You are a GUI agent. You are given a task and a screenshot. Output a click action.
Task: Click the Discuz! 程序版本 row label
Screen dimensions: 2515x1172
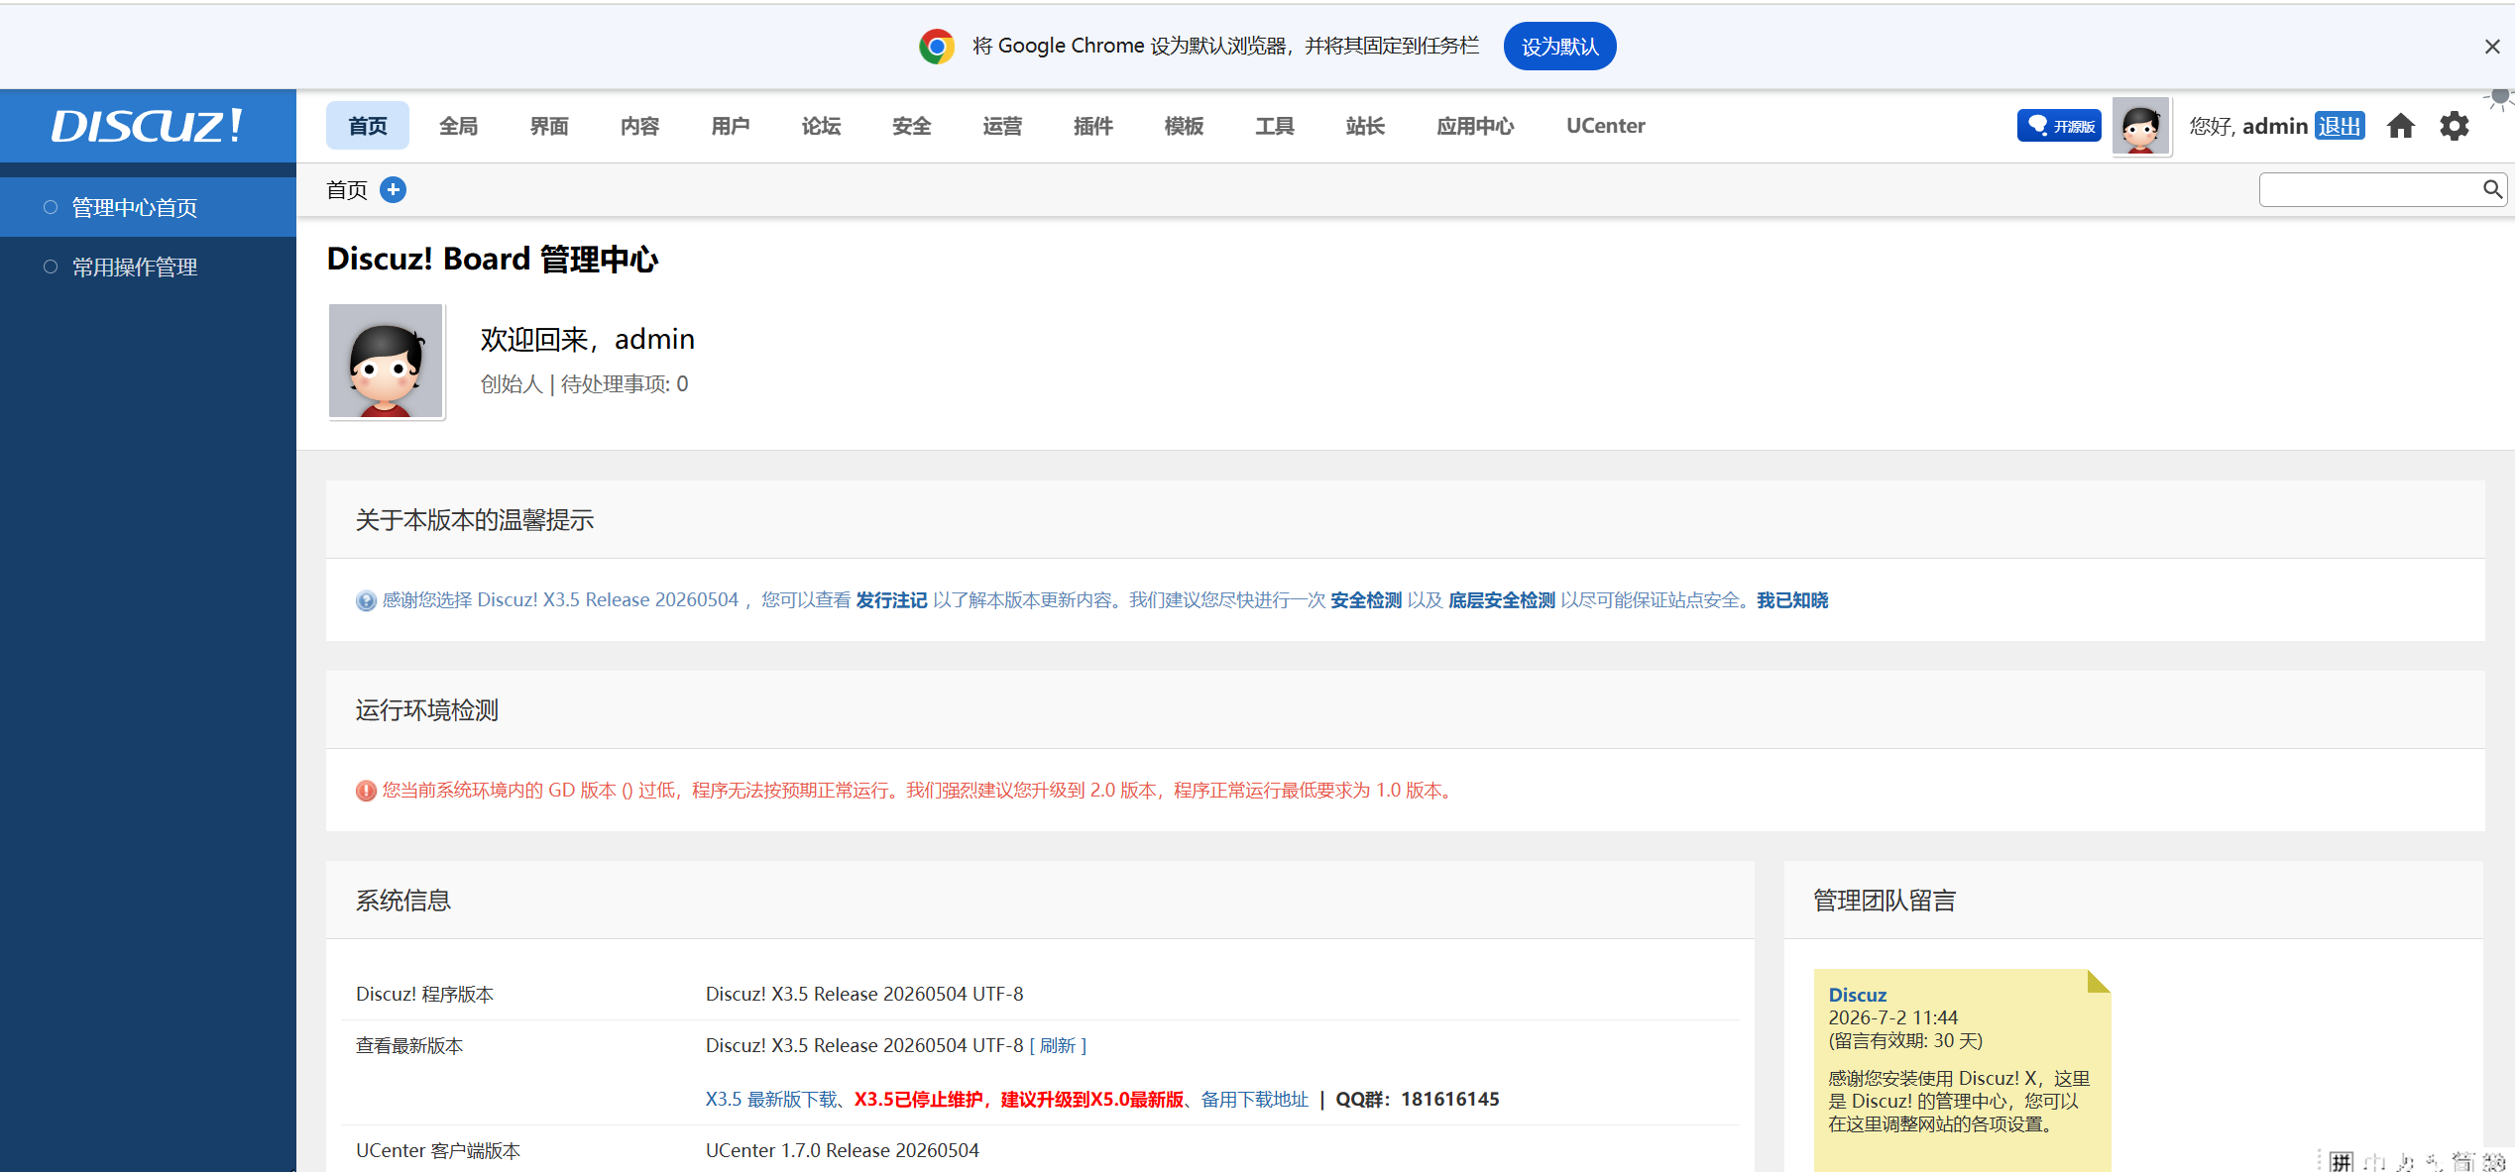(x=425, y=995)
